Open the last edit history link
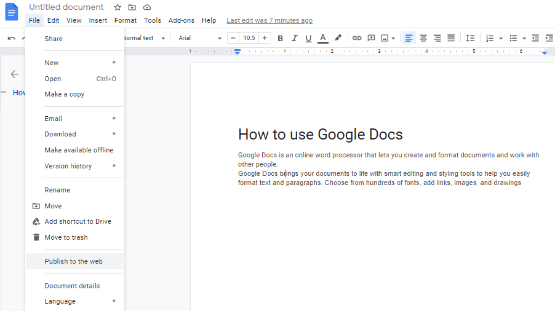This screenshot has height=311, width=555. [269, 20]
